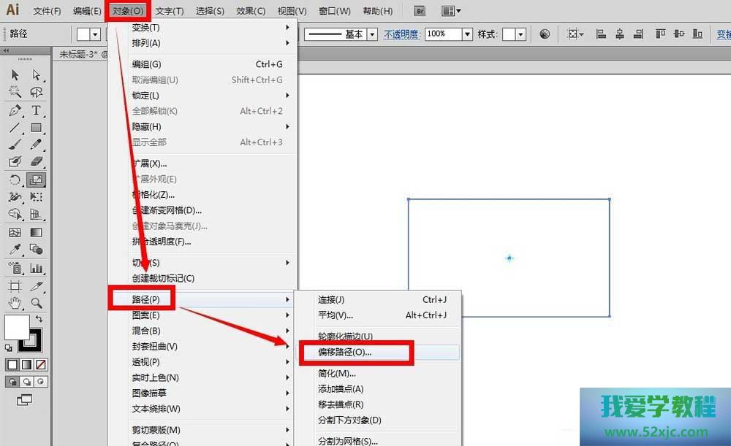
Task: Open the 样式 style dropdown
Action: (x=520, y=34)
